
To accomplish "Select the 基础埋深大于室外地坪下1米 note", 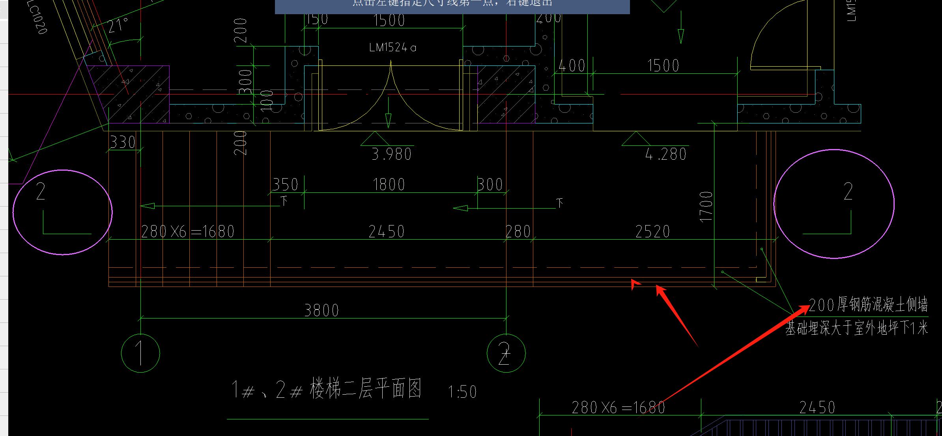I will (856, 328).
